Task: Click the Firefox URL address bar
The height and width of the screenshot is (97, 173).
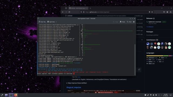Action: coord(117,12)
